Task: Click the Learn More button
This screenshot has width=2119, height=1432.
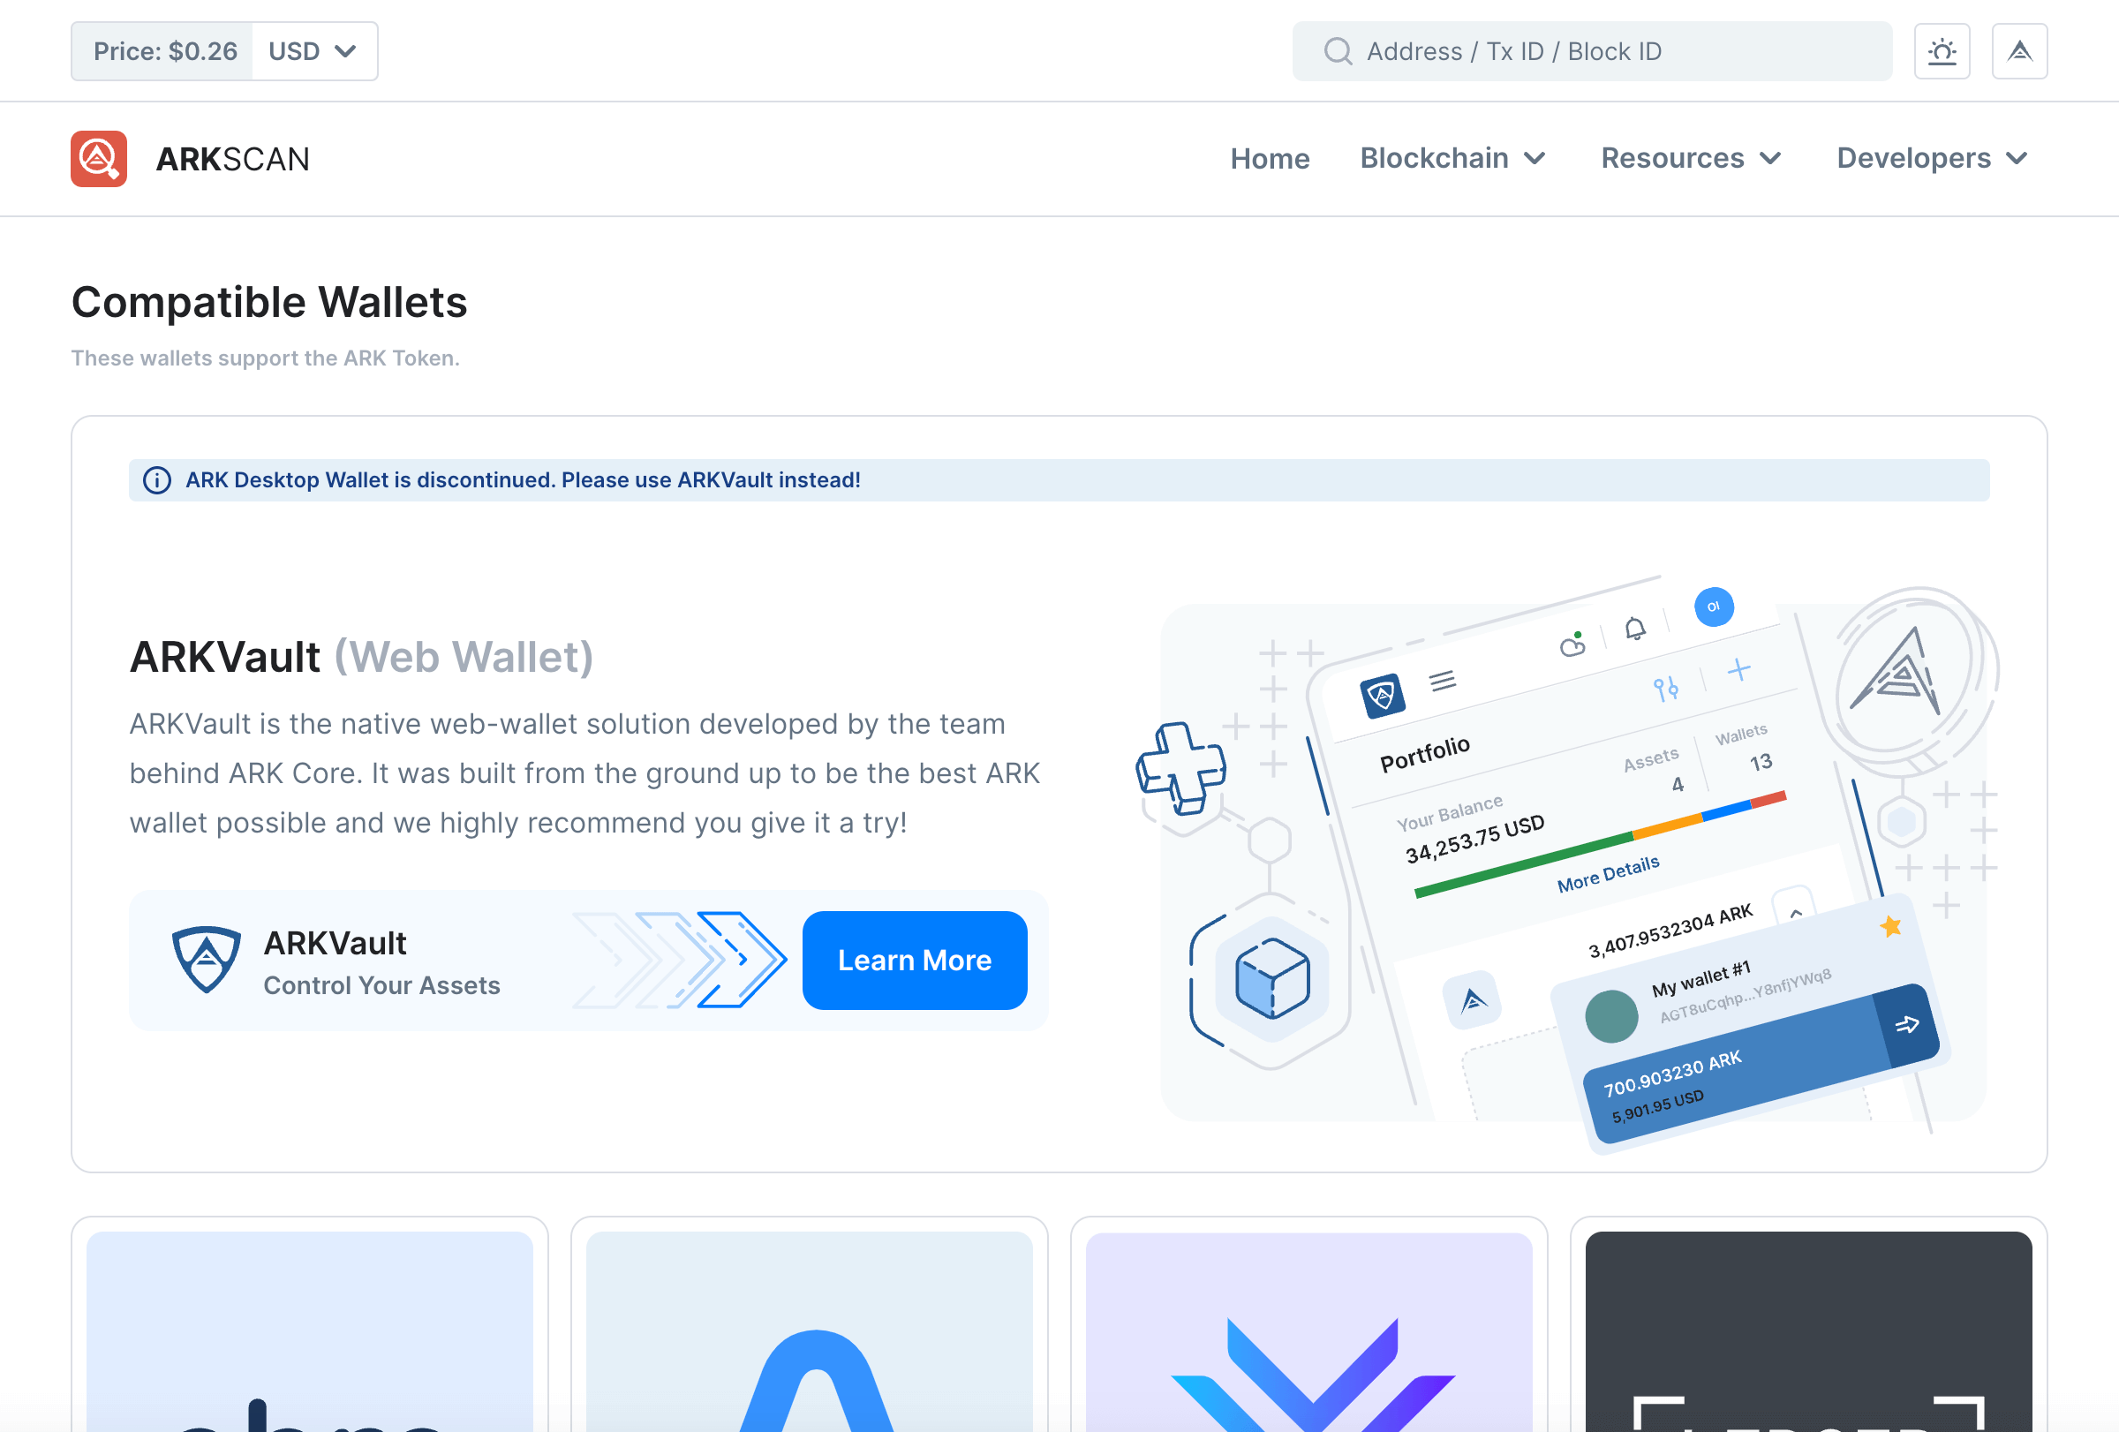Action: coord(915,960)
